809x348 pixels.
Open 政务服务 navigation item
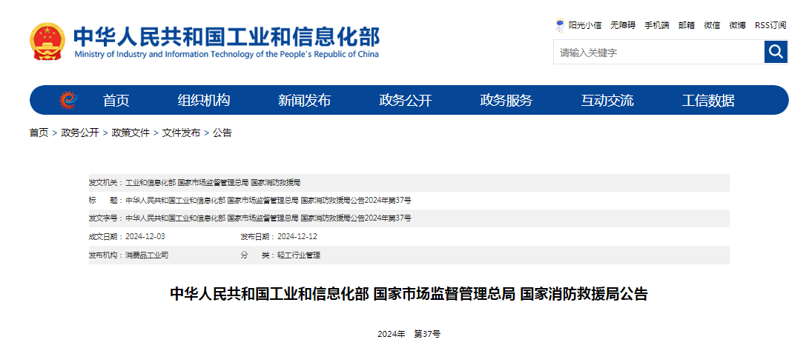tap(506, 101)
